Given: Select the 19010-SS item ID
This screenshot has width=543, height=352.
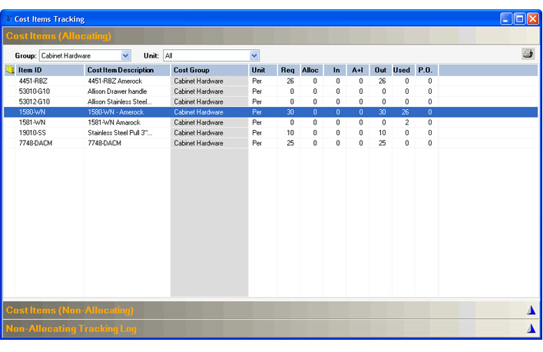Looking at the screenshot, I should tap(32, 133).
